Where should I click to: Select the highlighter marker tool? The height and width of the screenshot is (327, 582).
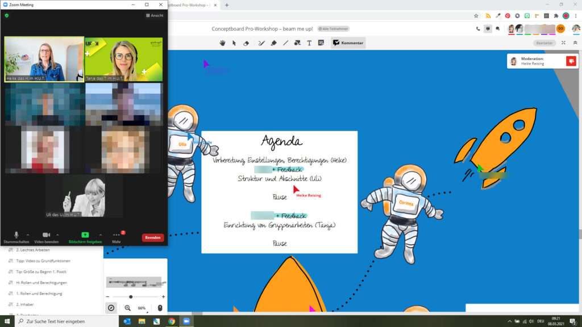pos(273,43)
